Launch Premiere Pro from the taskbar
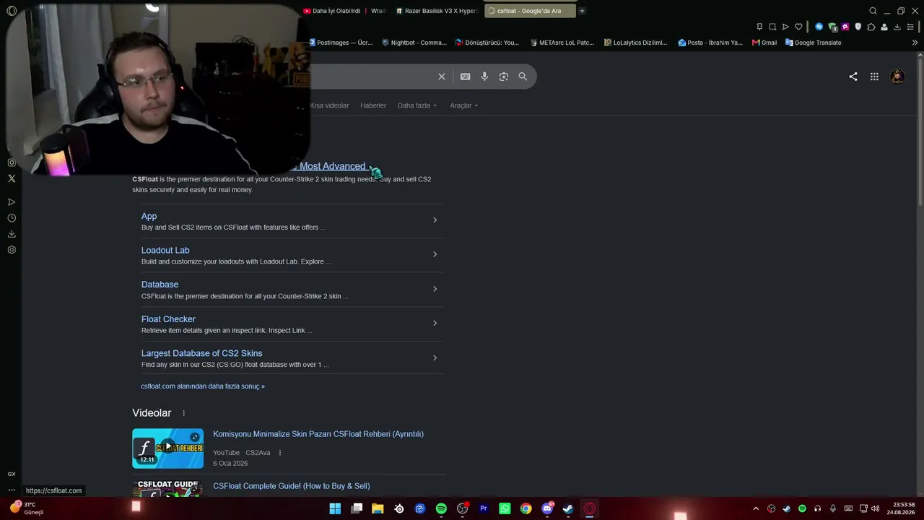Screen dimensions: 924x520 [484, 508]
